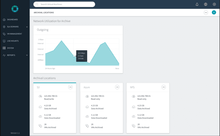Click the Archival Locations page title
The width and height of the screenshot is (220, 136).
tap(44, 13)
